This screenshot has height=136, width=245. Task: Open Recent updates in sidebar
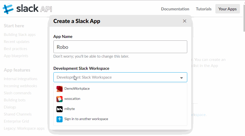[x=17, y=42]
